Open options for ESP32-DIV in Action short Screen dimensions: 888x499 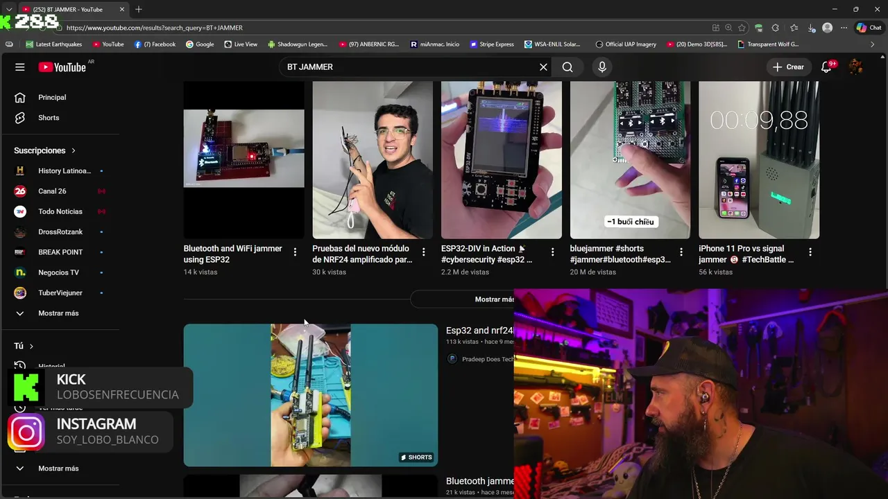[x=552, y=252]
